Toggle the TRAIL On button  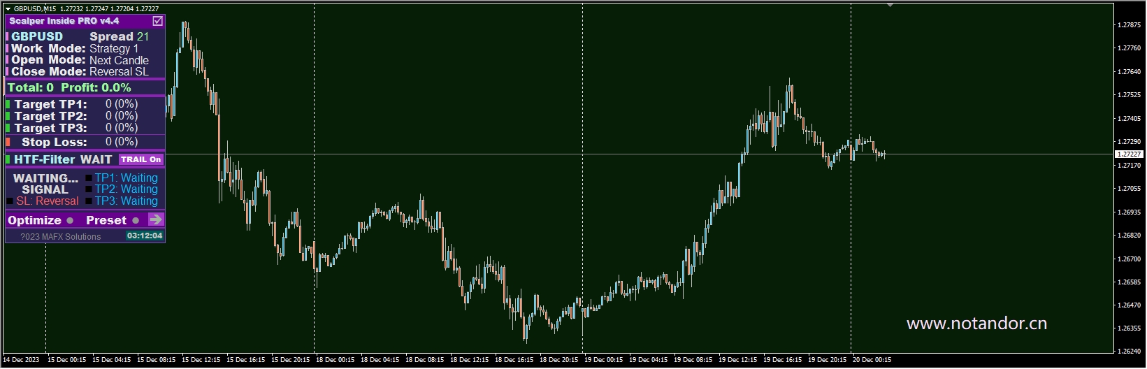pyautogui.click(x=141, y=159)
